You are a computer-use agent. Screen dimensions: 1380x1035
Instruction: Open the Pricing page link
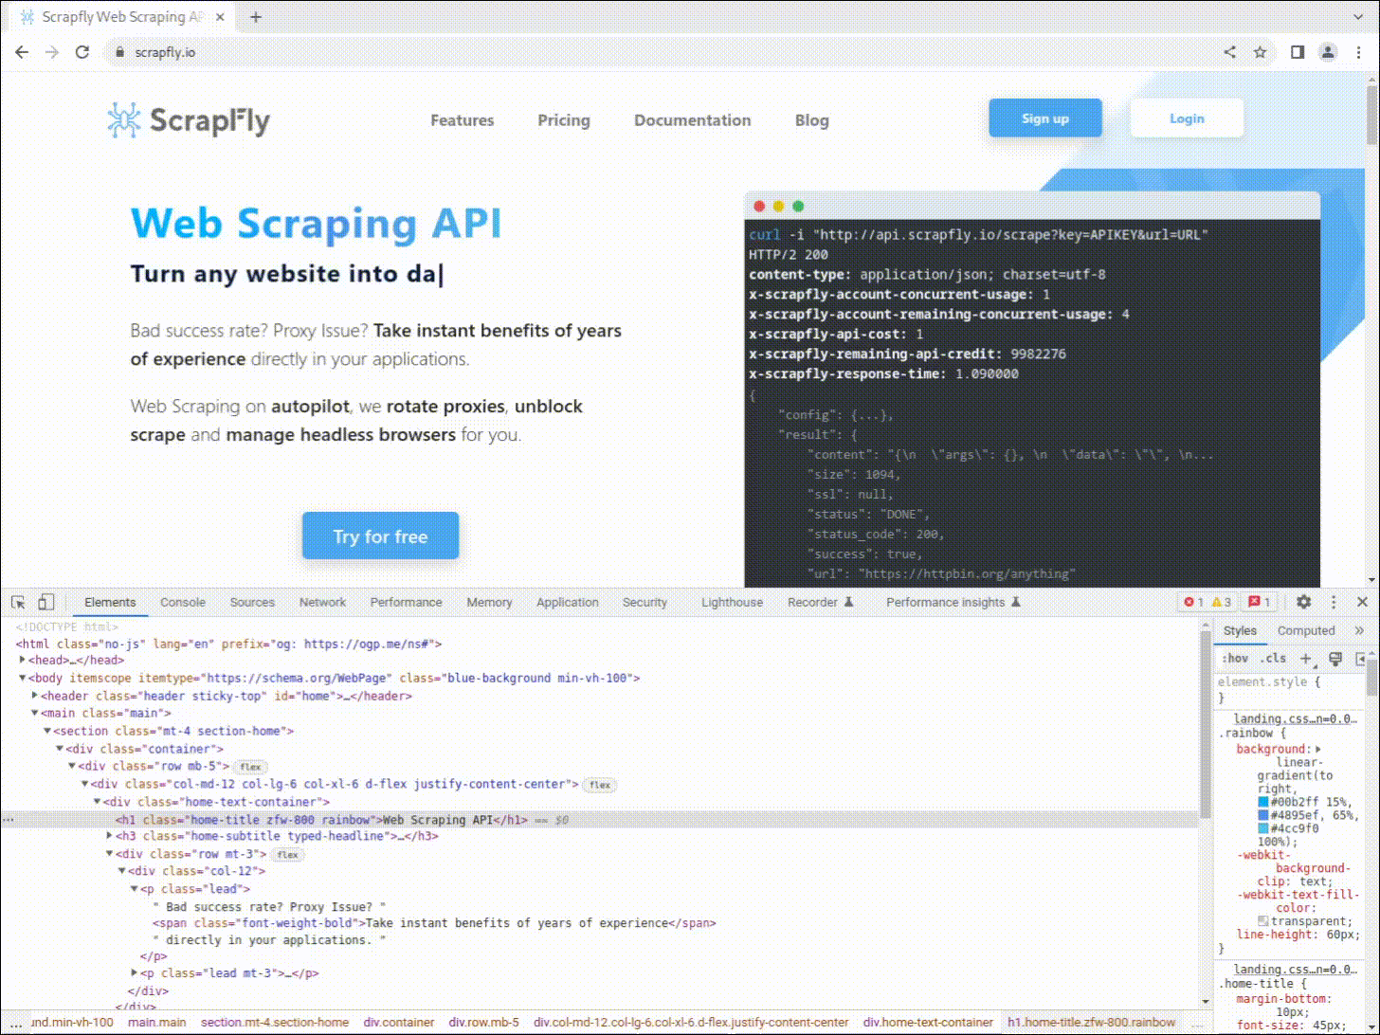click(563, 120)
